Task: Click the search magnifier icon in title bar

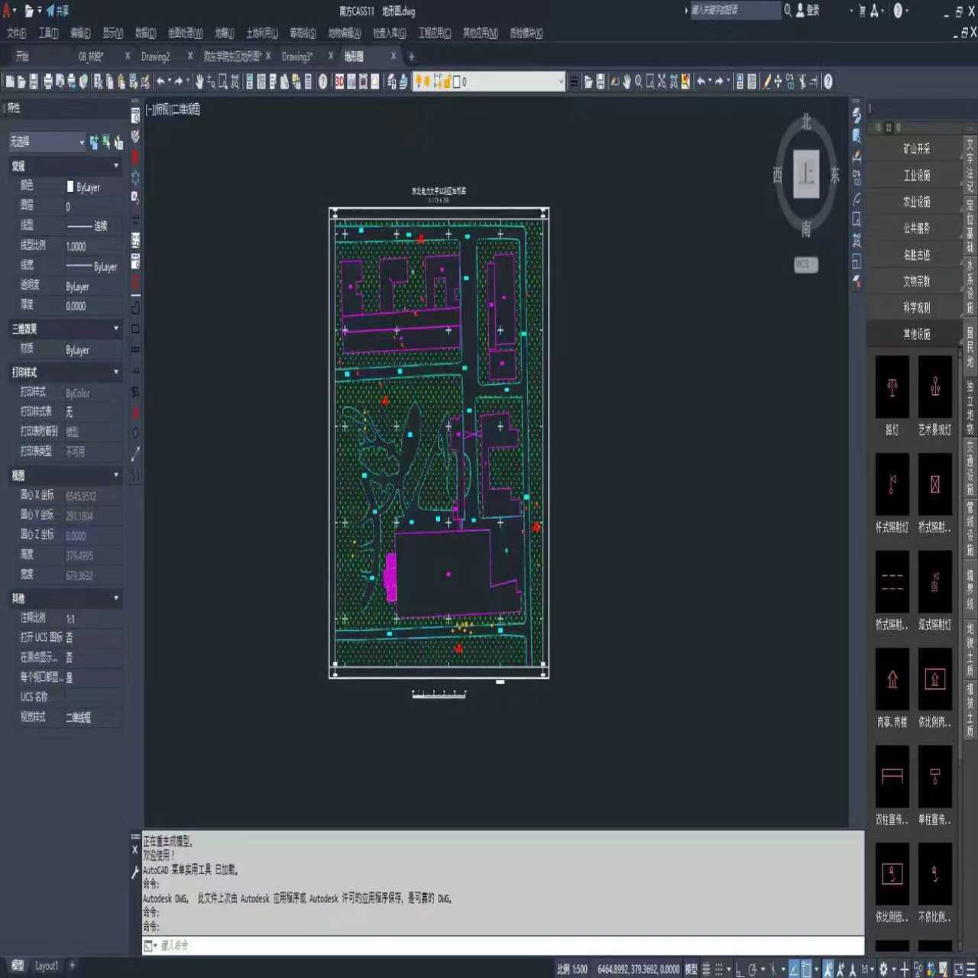Action: click(x=788, y=11)
